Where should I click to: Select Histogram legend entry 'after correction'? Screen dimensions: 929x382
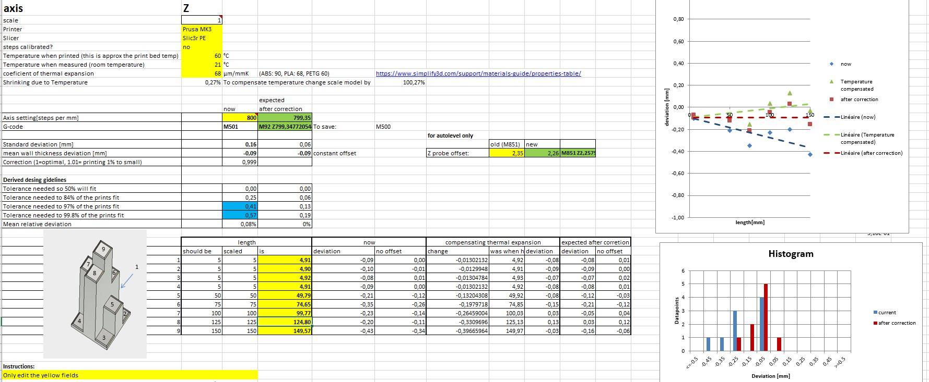[895, 323]
